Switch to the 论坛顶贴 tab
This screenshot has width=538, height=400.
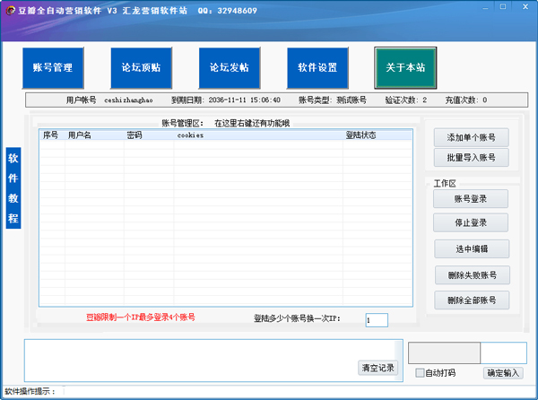(141, 68)
